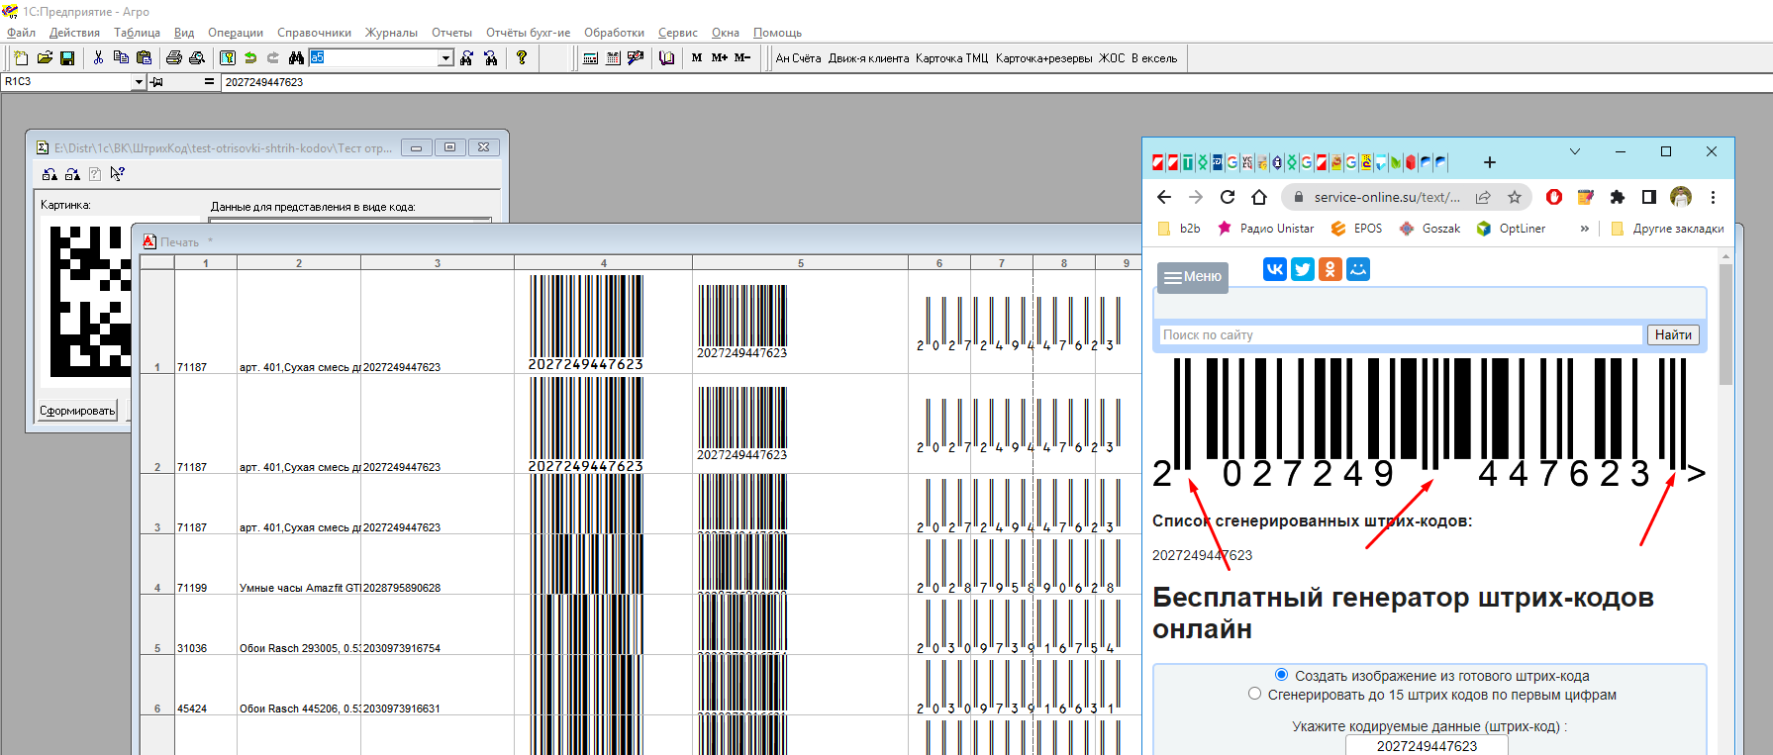Click the В ексель toolbar button
Image resolution: width=1773 pixels, height=755 pixels.
pyautogui.click(x=1154, y=58)
